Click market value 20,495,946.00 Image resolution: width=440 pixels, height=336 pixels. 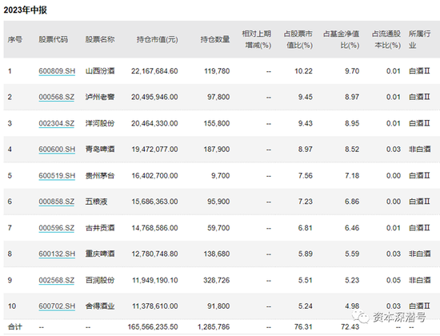click(x=154, y=97)
